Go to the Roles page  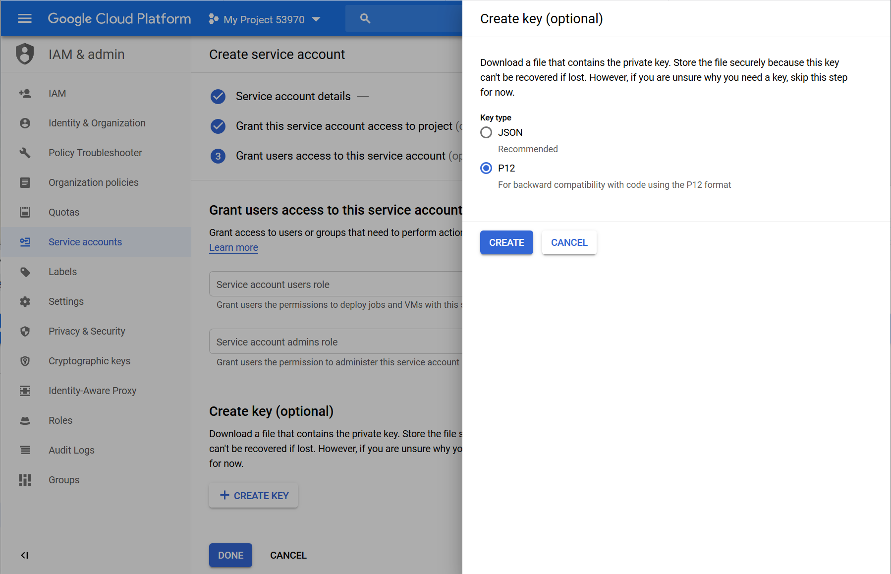coord(96,420)
